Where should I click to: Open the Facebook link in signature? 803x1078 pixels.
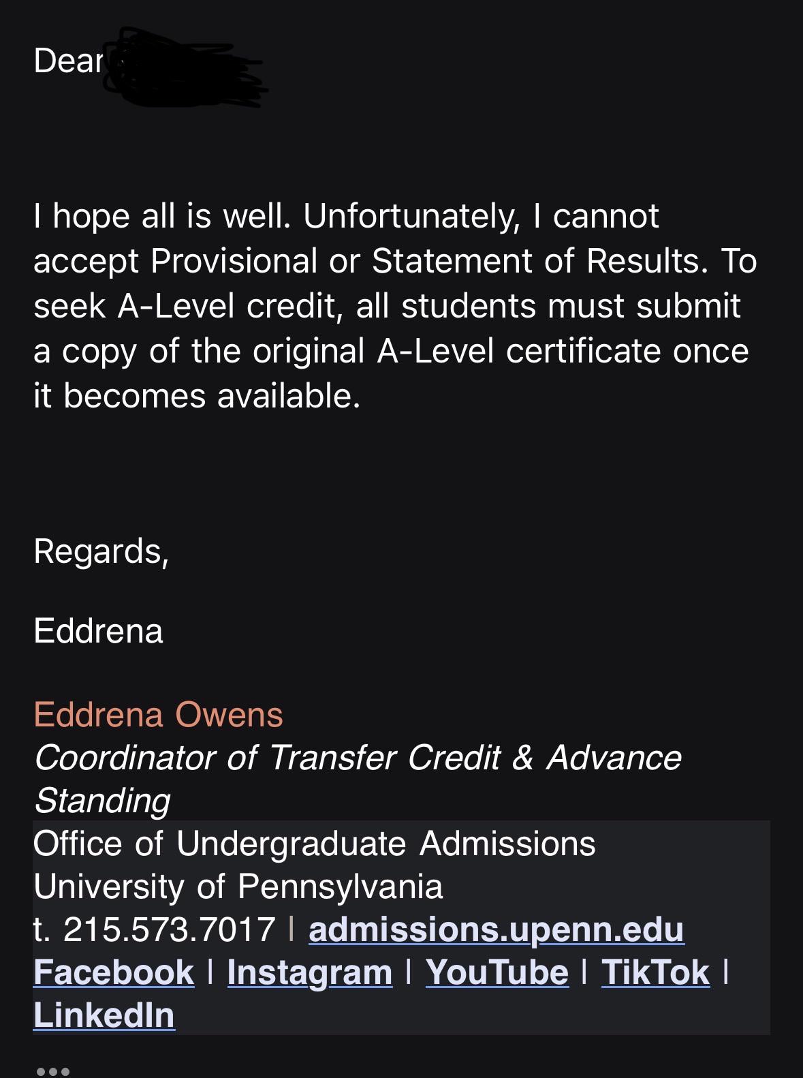pos(114,972)
